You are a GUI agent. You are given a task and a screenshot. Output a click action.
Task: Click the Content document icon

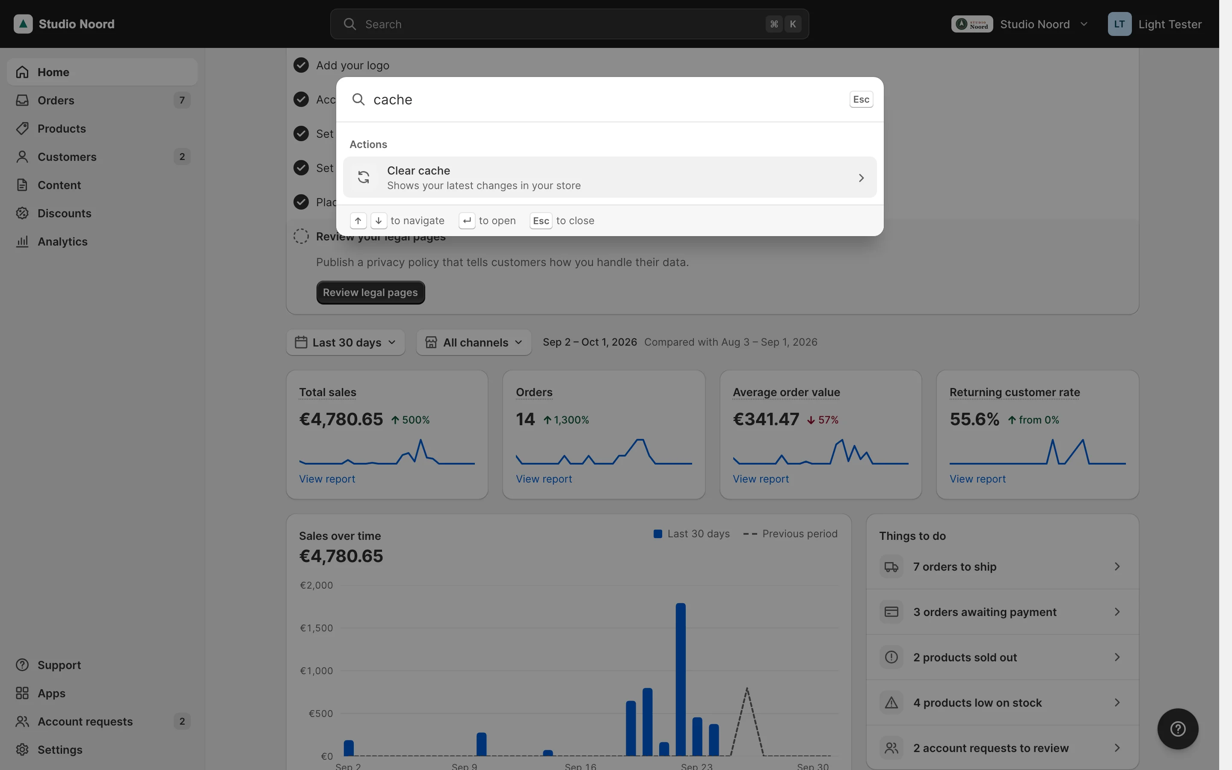pos(22,185)
